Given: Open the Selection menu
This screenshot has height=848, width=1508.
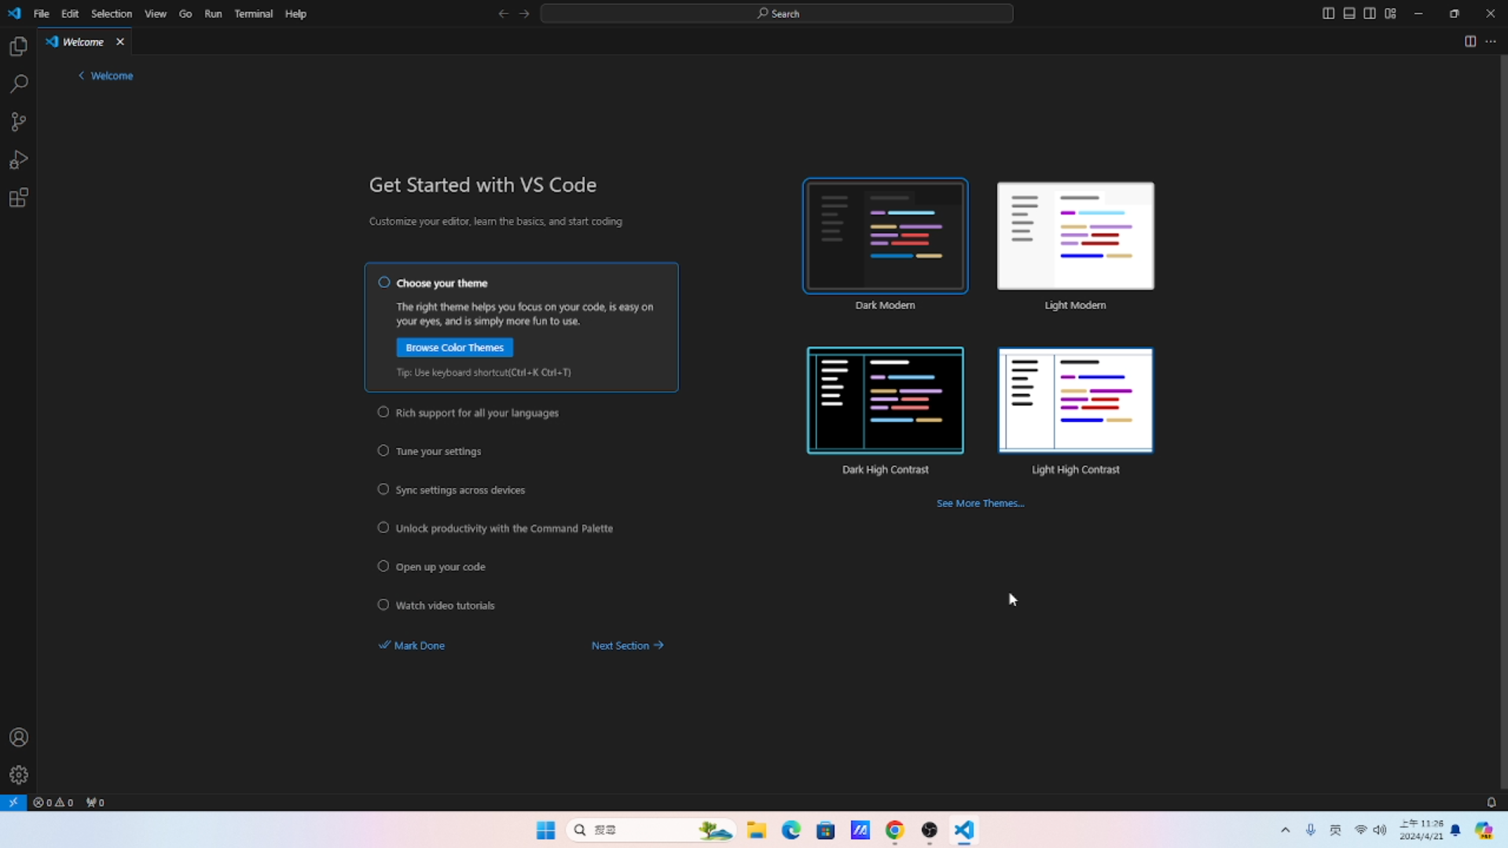Looking at the screenshot, I should point(111,13).
